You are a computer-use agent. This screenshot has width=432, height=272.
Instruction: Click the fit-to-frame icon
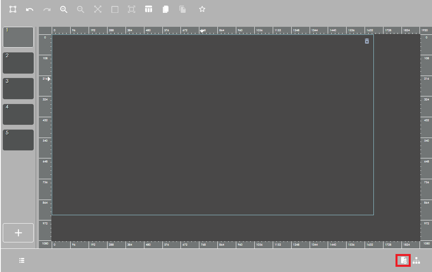click(x=132, y=9)
